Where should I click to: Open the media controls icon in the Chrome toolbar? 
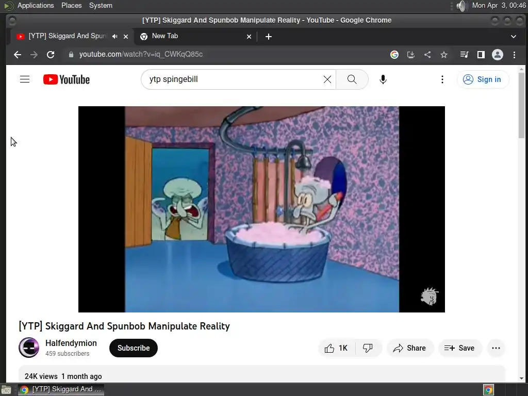click(465, 55)
